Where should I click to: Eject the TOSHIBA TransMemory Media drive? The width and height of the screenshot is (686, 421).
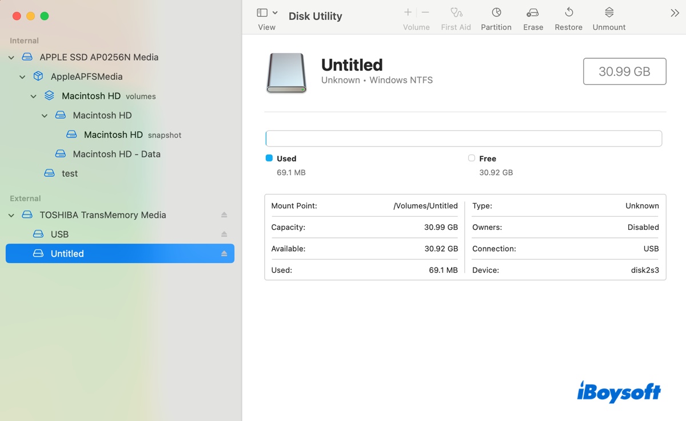225,215
